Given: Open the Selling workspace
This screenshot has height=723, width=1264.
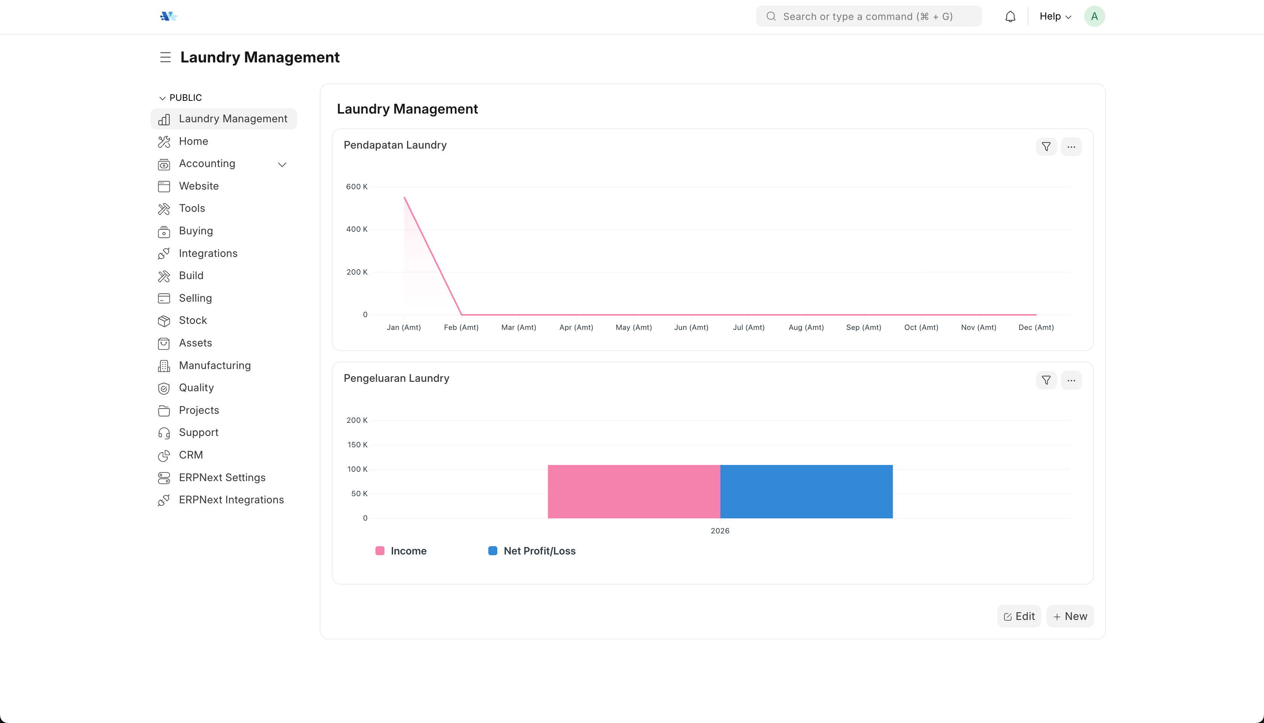Looking at the screenshot, I should pyautogui.click(x=223, y=298).
